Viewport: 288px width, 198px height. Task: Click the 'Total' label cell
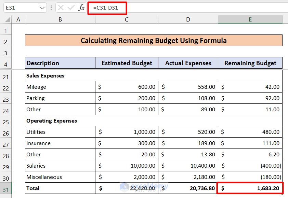(x=60, y=188)
